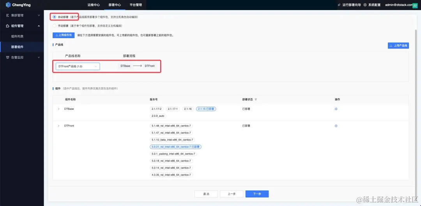Click the ChengYing logo icon
The width and height of the screenshot is (421, 206).
[x=8, y=5]
